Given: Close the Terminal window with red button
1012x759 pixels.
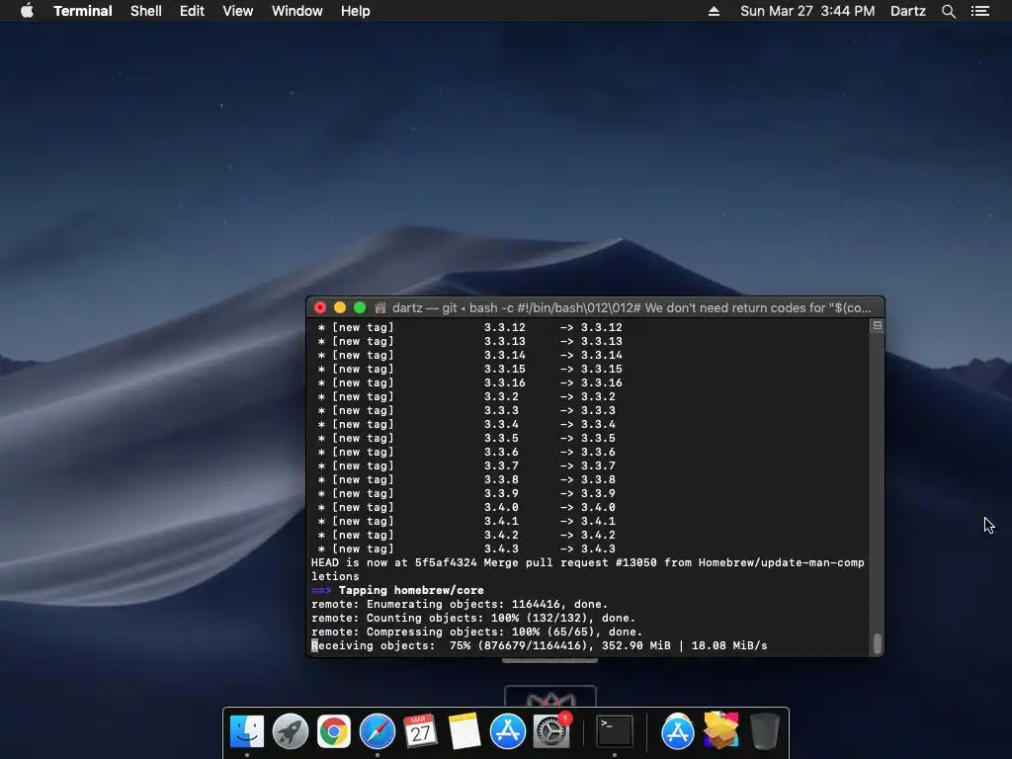Looking at the screenshot, I should [x=320, y=308].
